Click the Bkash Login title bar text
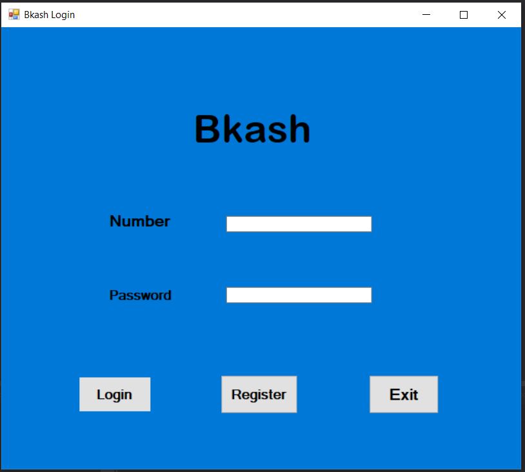525x472 pixels. (x=48, y=14)
